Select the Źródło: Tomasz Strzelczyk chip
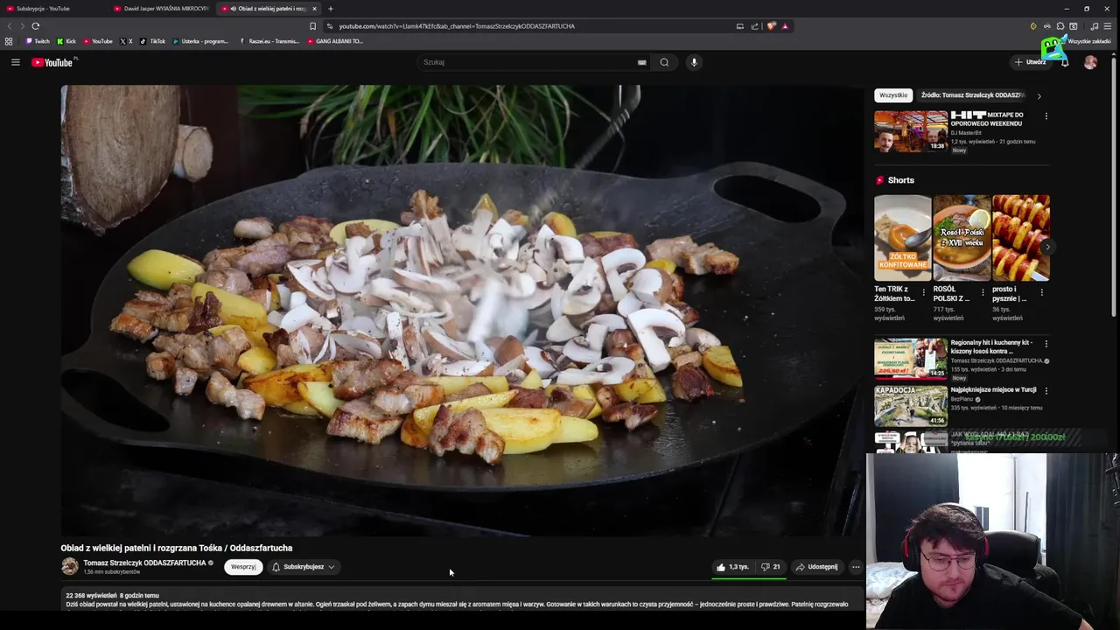Screen dimensions: 1120x630 pos(972,95)
